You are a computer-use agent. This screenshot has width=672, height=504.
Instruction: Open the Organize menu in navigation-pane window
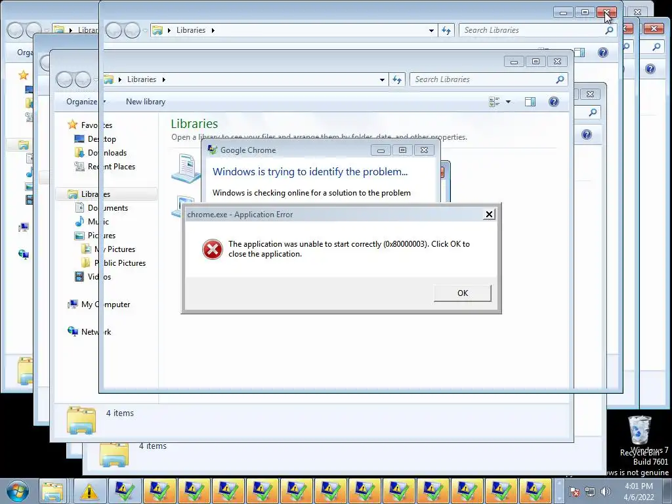(x=86, y=102)
